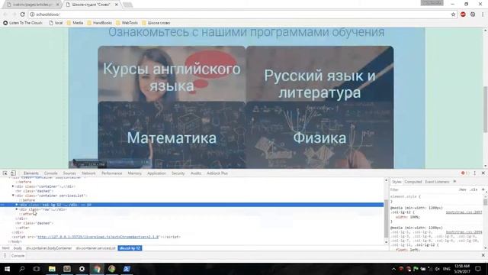This screenshot has height=275, width=488.
Task: Open DevTools customize three-dot menu
Action: click(474, 173)
